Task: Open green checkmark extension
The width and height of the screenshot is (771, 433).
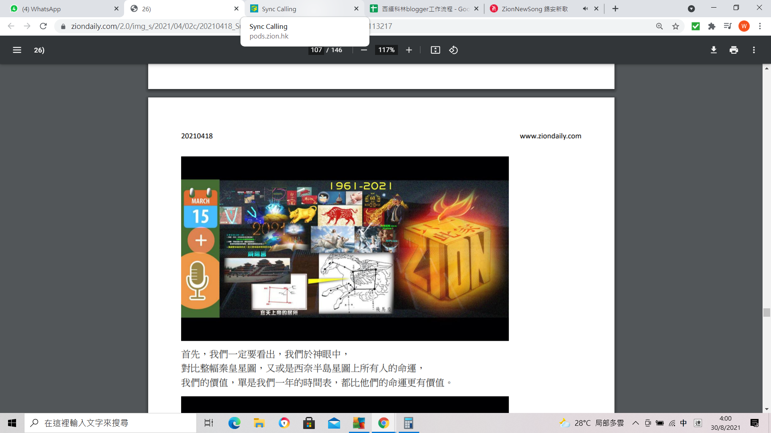Action: click(x=696, y=26)
